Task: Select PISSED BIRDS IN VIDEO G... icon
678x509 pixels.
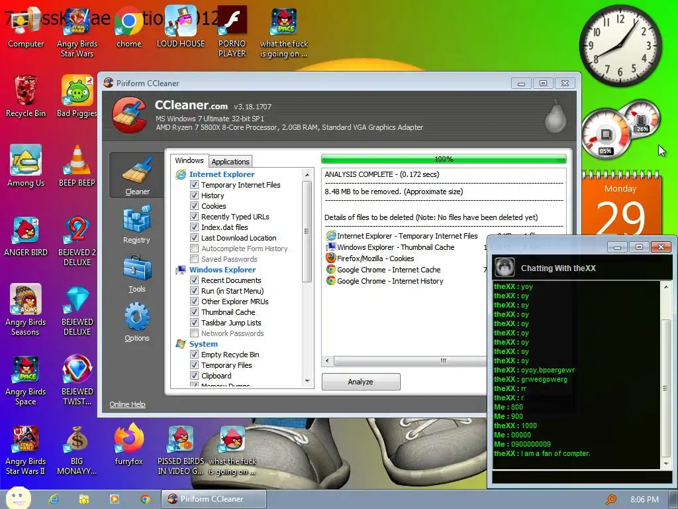Action: coord(181,450)
